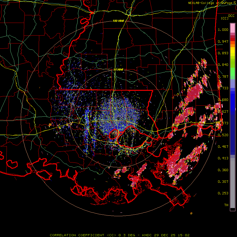The width and height of the screenshot is (237, 237).
Task: Click the 100 NMI range ring label
Action: point(118,21)
